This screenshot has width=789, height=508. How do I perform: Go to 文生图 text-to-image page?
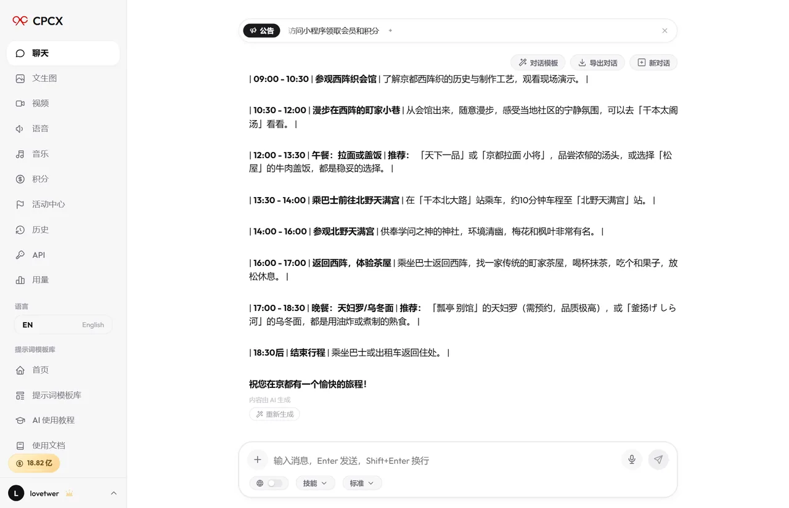(63, 78)
